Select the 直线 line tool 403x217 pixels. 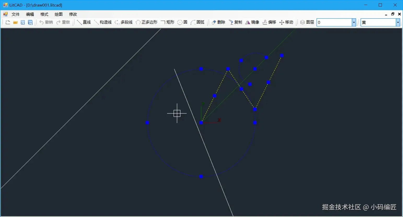[84, 22]
